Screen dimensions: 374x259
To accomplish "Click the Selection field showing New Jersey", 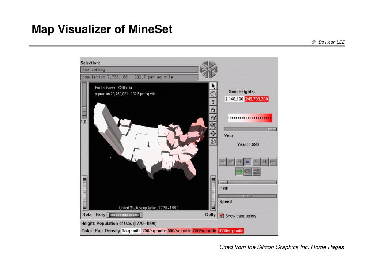I will coord(139,70).
